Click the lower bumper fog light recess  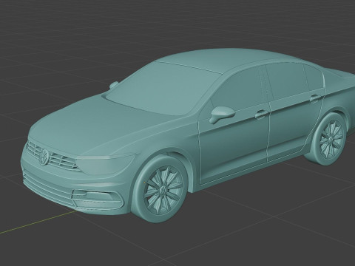(x=98, y=199)
